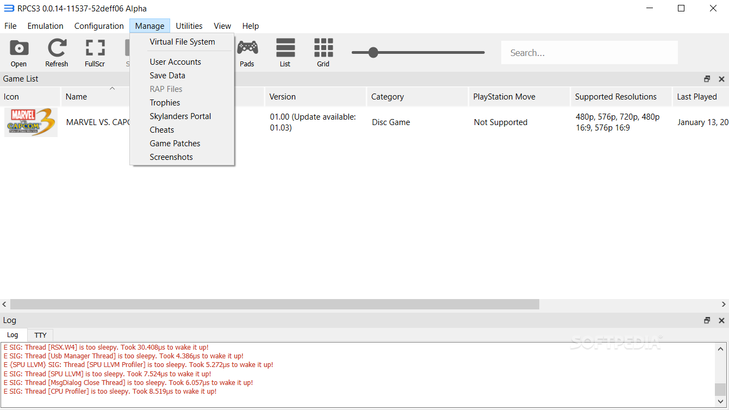
Task: Sort by the Icon column header
Action: (x=30, y=97)
